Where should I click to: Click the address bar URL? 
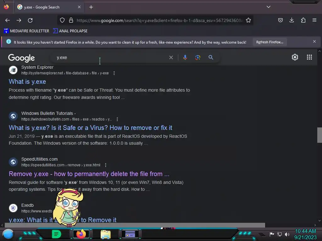pyautogui.click(x=159, y=20)
